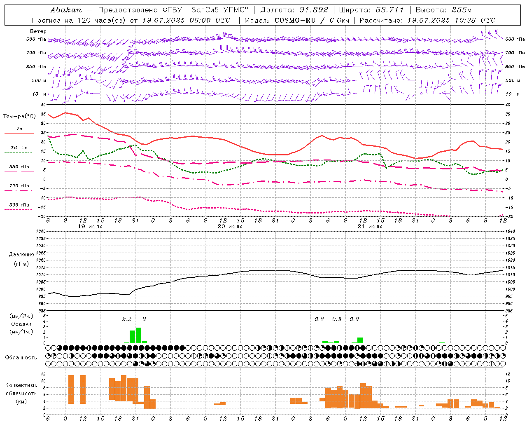Click the "(мм/1ч.)" precipitation unit label
Image resolution: width=527 pixels, height=422 pixels.
click(21, 332)
